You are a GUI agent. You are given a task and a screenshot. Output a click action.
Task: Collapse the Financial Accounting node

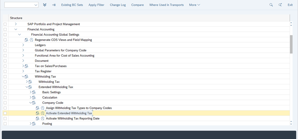pos(16,30)
